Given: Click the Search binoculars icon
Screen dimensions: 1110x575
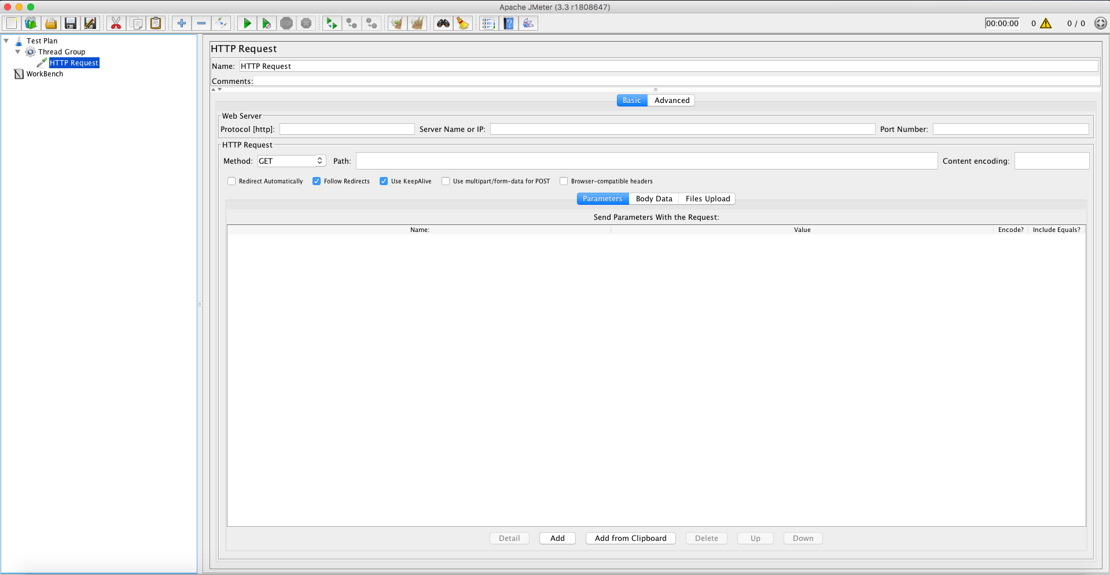Looking at the screenshot, I should tap(443, 23).
